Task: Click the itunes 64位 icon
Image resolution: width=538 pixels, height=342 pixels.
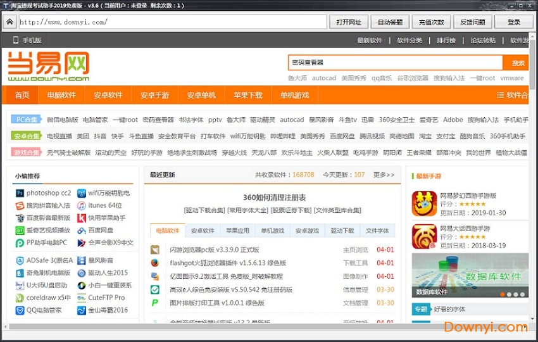Action: tap(82, 206)
